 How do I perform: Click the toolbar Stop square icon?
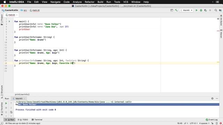210,10
